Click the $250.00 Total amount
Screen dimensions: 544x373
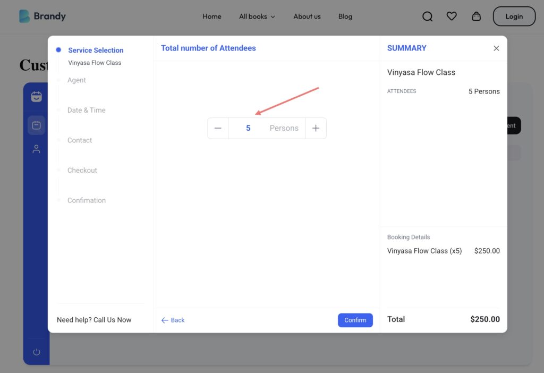point(485,319)
